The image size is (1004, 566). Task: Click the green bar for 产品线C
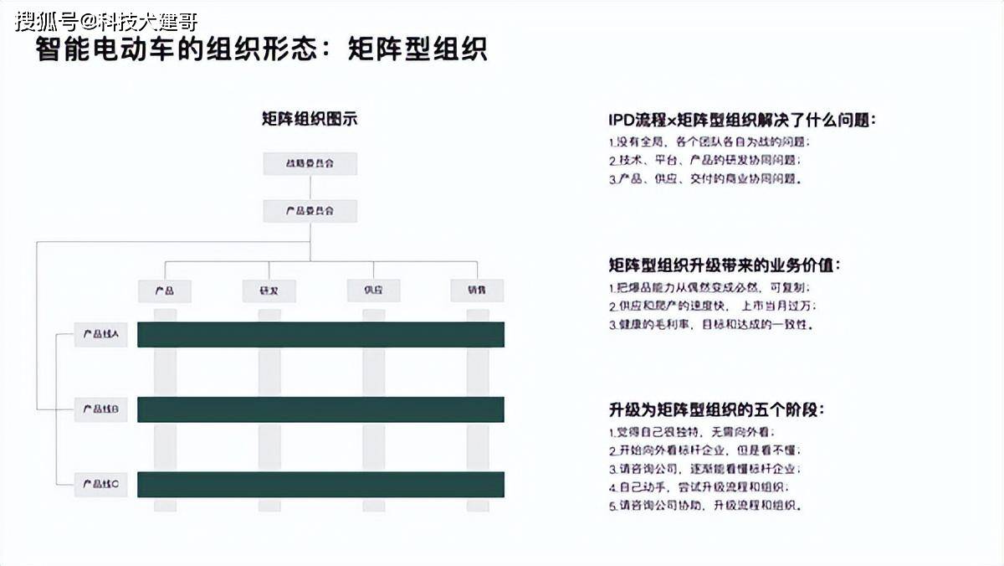pos(320,484)
